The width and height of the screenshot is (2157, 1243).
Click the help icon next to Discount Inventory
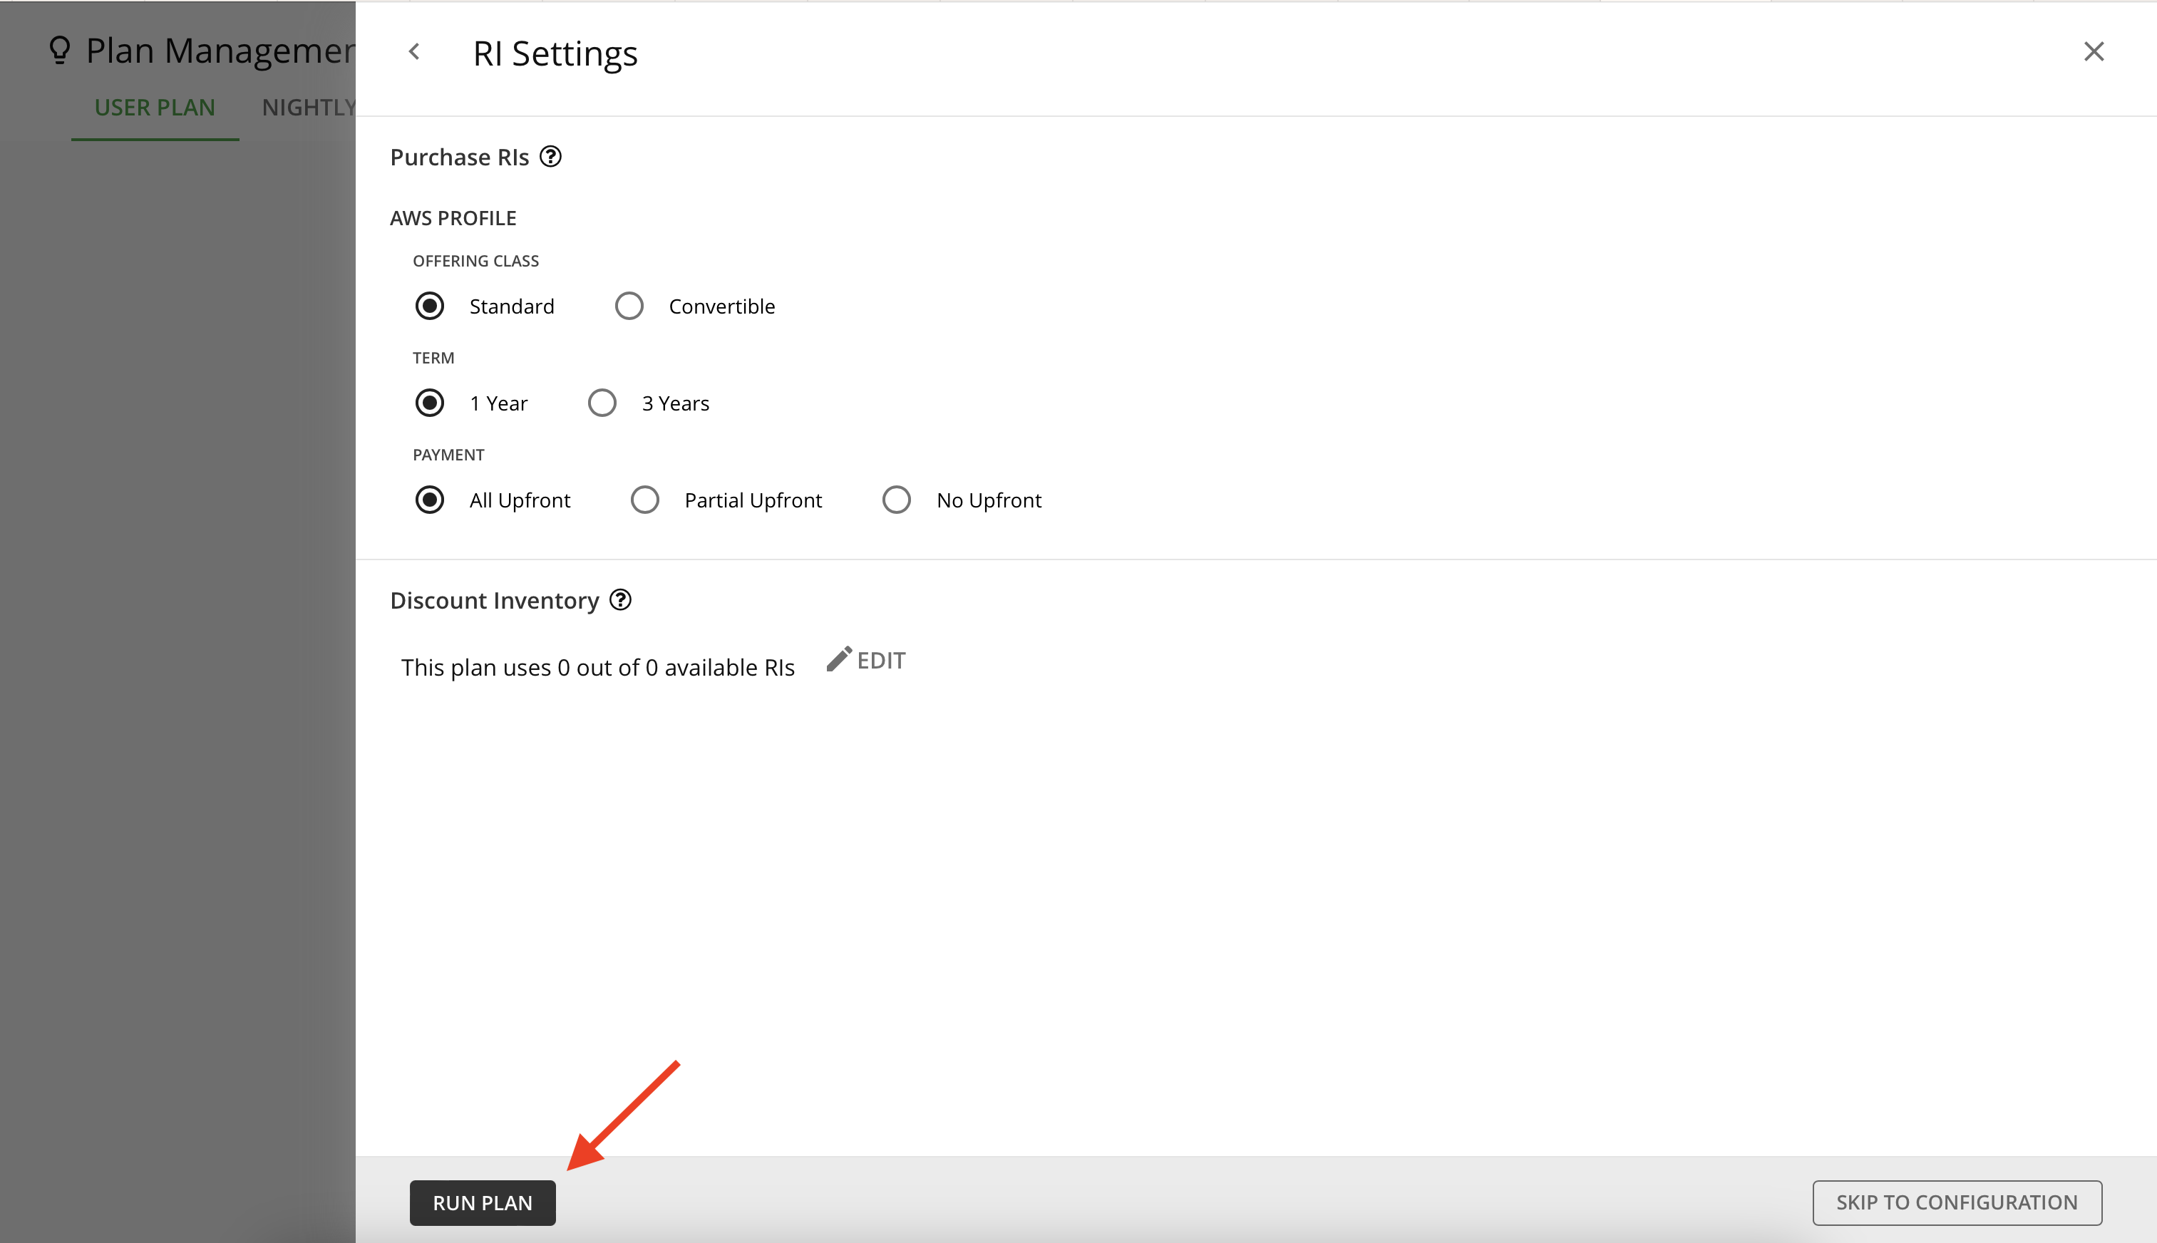pos(621,600)
